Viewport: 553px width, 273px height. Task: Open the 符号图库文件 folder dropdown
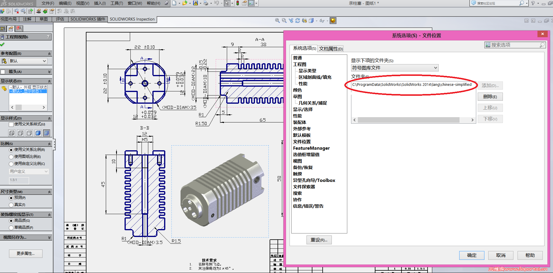point(395,68)
